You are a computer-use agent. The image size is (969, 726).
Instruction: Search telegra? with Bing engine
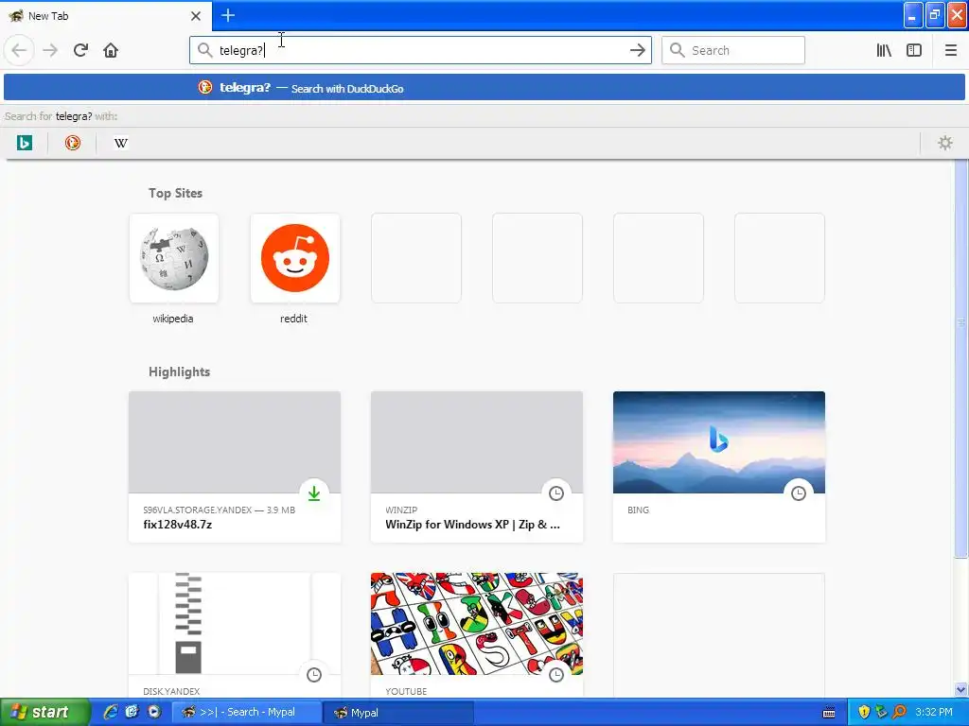(x=24, y=144)
